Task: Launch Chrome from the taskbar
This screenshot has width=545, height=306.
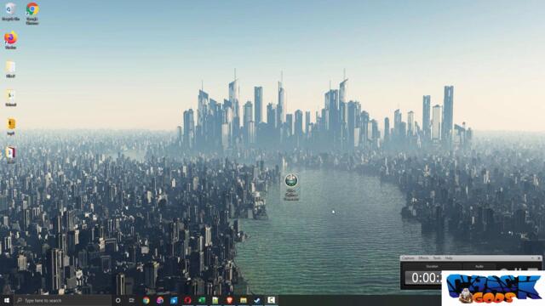Action: 146,300
